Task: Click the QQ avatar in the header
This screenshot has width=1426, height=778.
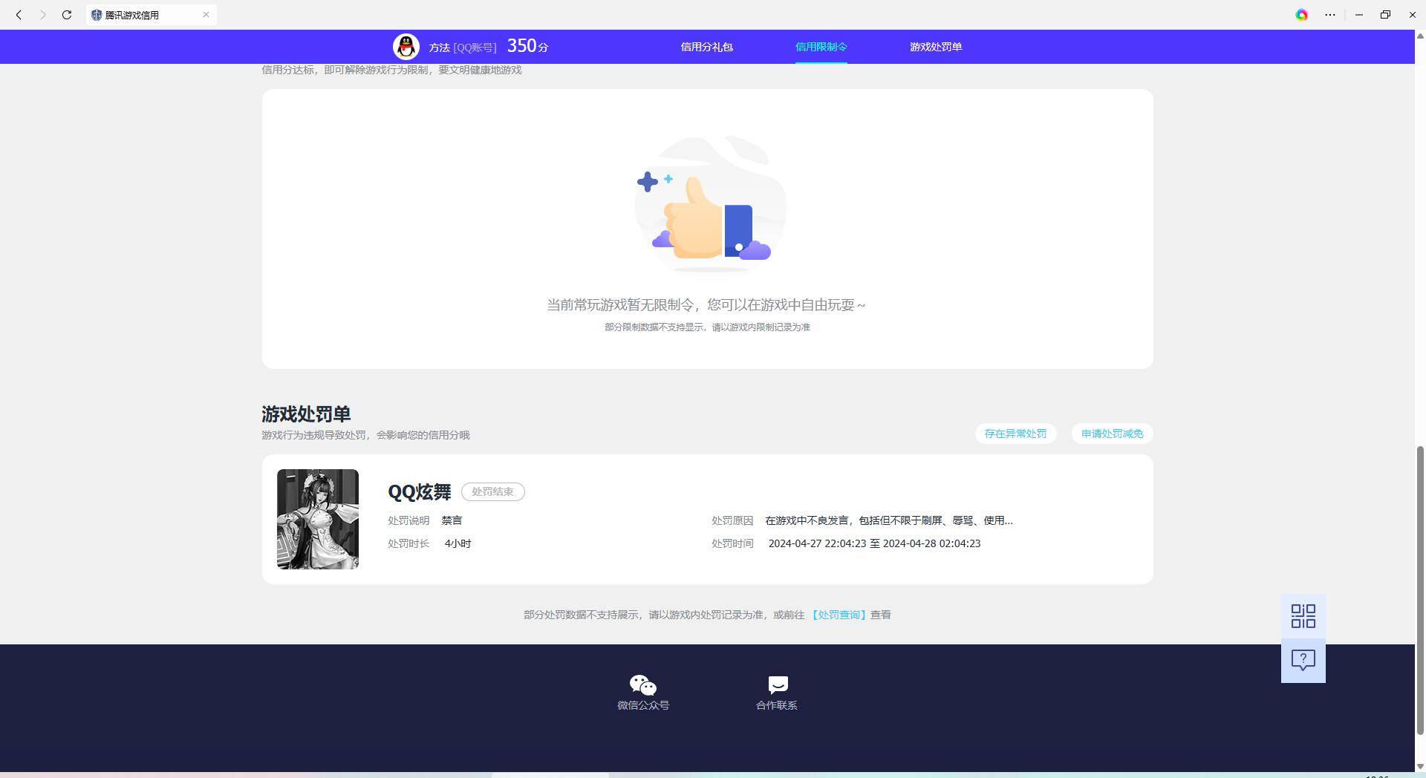Action: (406, 46)
